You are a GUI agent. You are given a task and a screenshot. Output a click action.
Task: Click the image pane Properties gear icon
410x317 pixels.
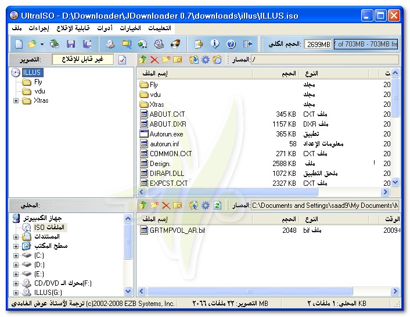click(x=205, y=60)
